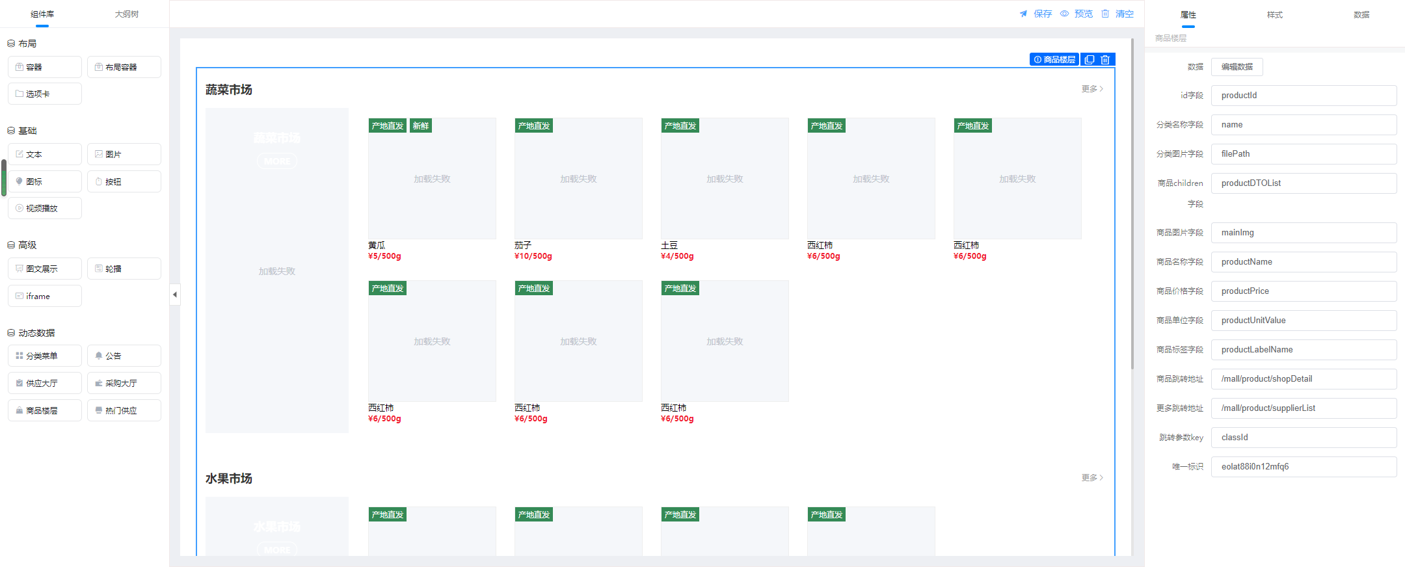Screen dimensions: 1405x567
Task: Click the 黄瓜 product image thumbnail
Action: (432, 179)
